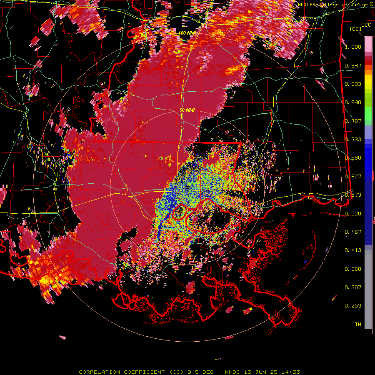
Task: Select the 0.733 scale value
Action: pyautogui.click(x=353, y=140)
